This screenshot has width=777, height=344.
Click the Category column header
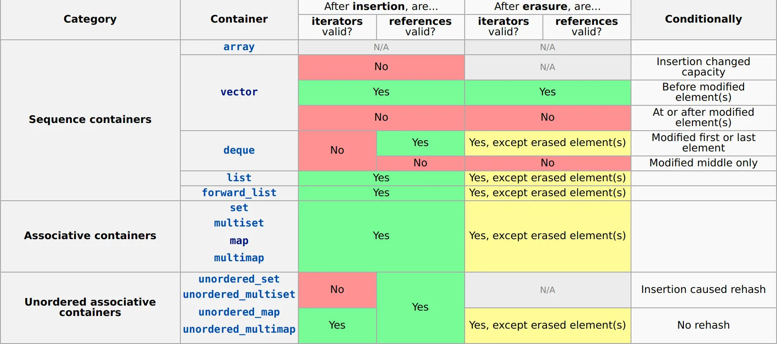(x=90, y=19)
